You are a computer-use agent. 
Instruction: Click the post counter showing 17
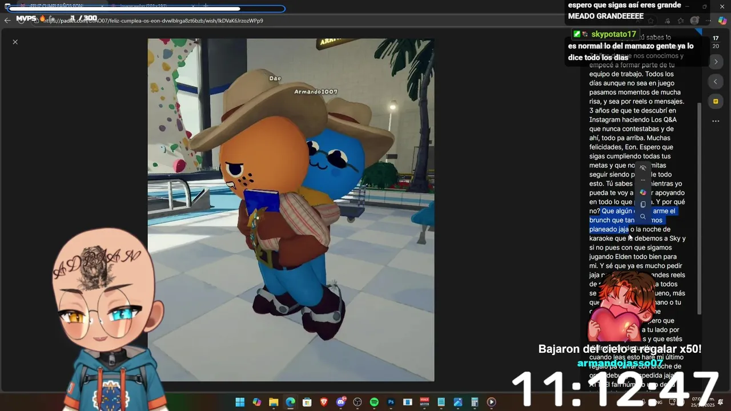coord(716,38)
